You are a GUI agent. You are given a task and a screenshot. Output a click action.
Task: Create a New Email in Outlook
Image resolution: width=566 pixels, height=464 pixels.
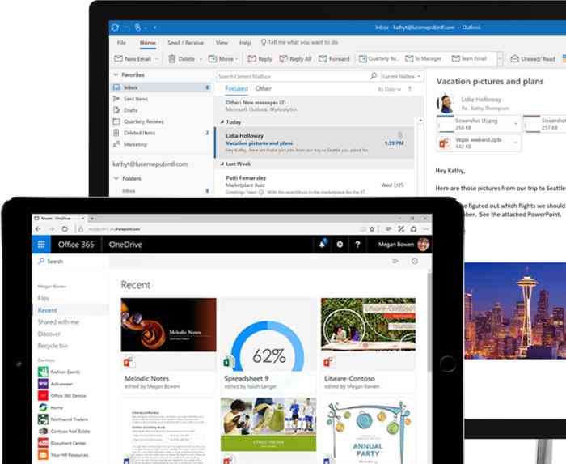click(133, 58)
